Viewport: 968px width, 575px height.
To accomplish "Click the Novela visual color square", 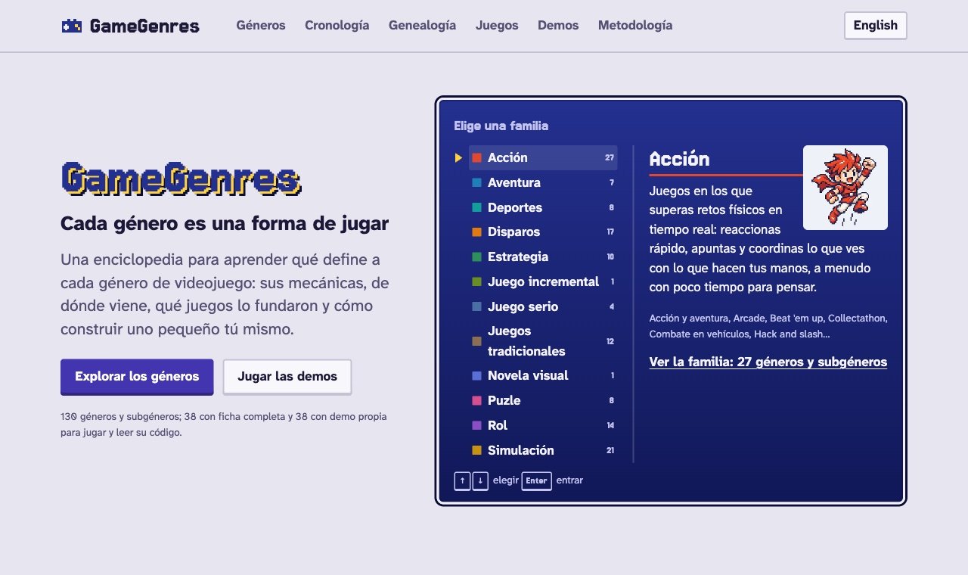I will pos(476,375).
